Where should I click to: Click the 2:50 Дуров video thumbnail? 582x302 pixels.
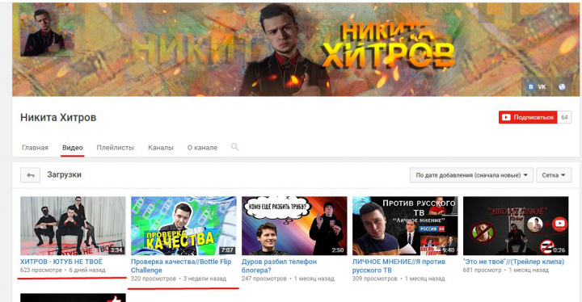[x=294, y=225]
